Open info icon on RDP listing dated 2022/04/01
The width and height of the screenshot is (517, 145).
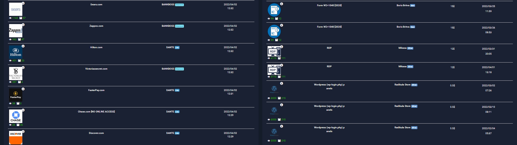click(281, 65)
